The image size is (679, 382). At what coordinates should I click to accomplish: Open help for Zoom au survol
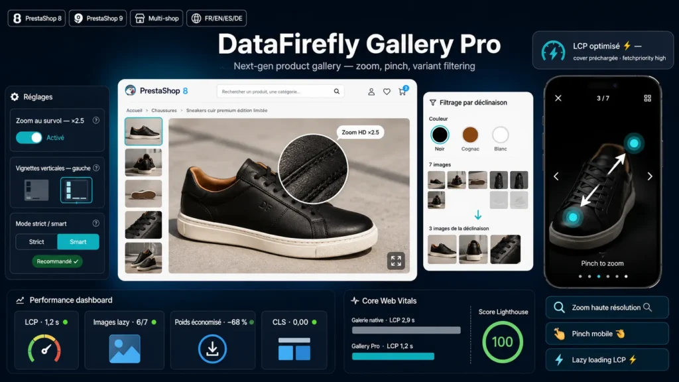click(96, 121)
